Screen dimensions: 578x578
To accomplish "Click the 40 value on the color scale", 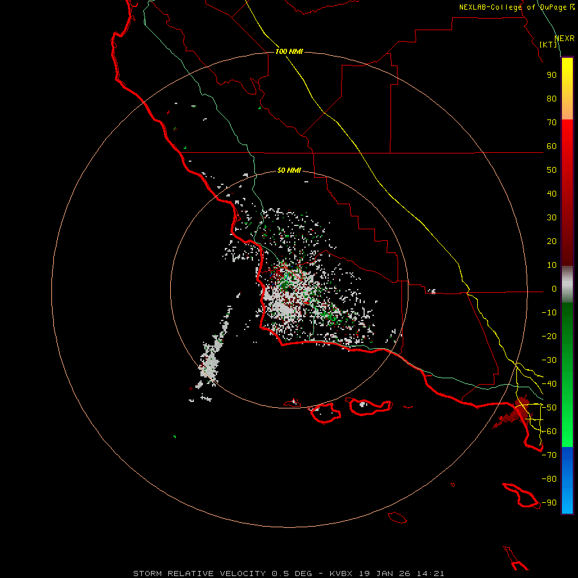I will [x=552, y=193].
